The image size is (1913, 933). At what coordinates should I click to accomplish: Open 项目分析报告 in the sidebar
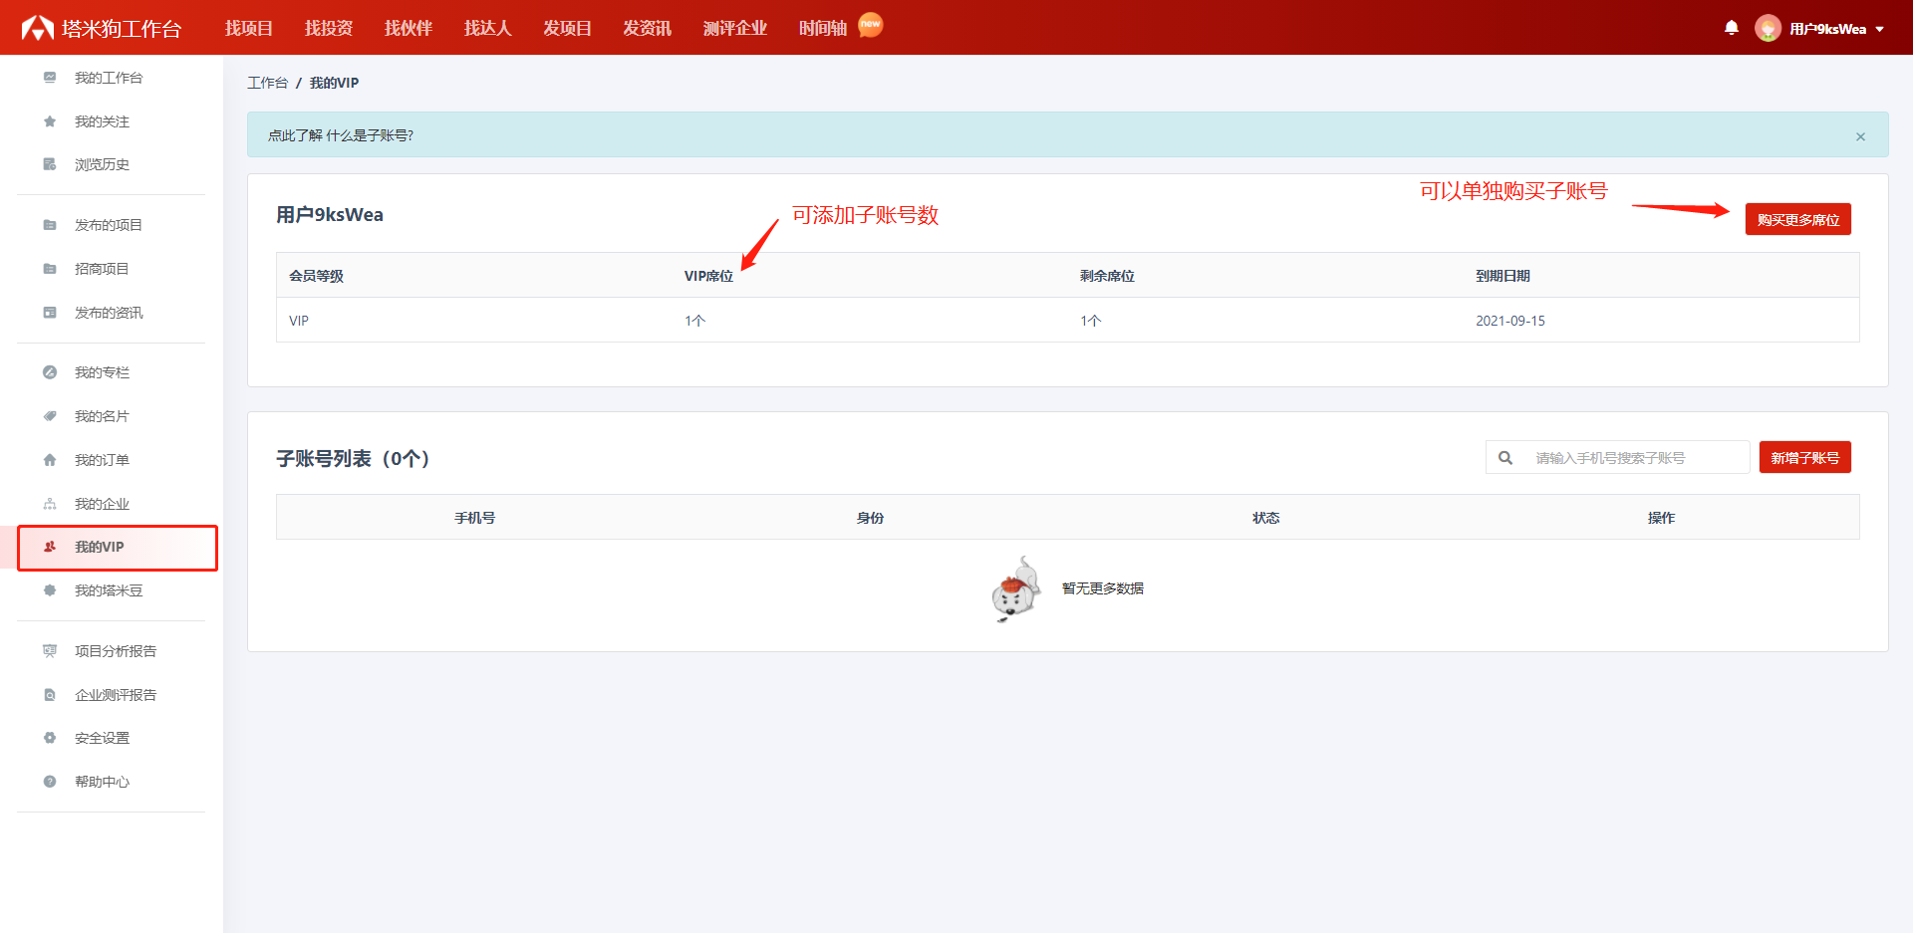(x=116, y=651)
